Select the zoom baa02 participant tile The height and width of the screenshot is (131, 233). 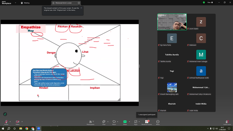click(x=201, y=22)
